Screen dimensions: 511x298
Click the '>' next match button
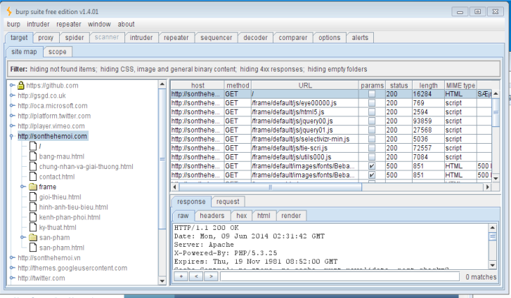[211, 276]
